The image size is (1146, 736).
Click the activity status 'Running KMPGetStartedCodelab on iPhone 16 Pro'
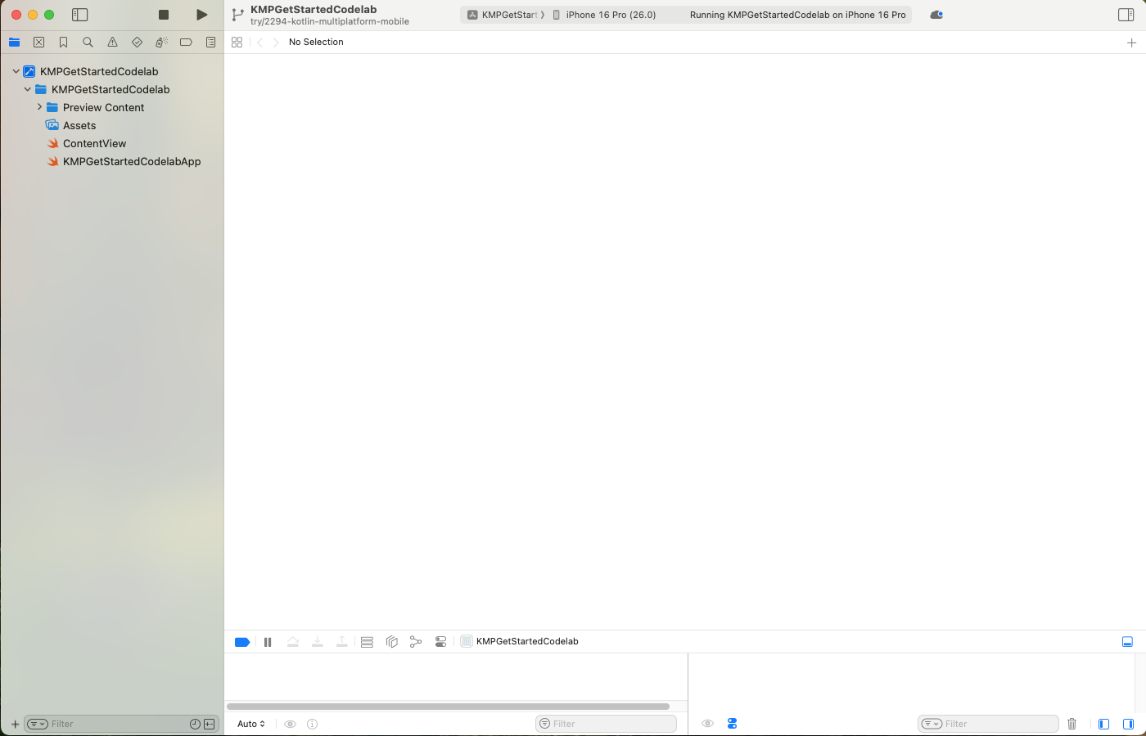tap(797, 15)
